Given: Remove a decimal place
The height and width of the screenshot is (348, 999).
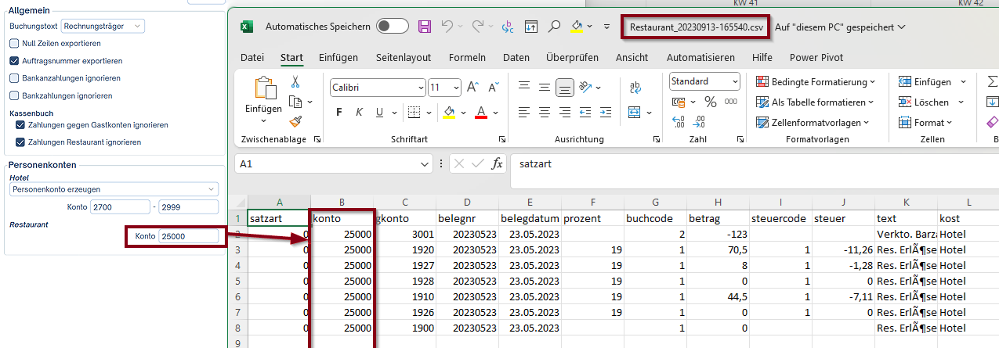Looking at the screenshot, I should [698, 122].
